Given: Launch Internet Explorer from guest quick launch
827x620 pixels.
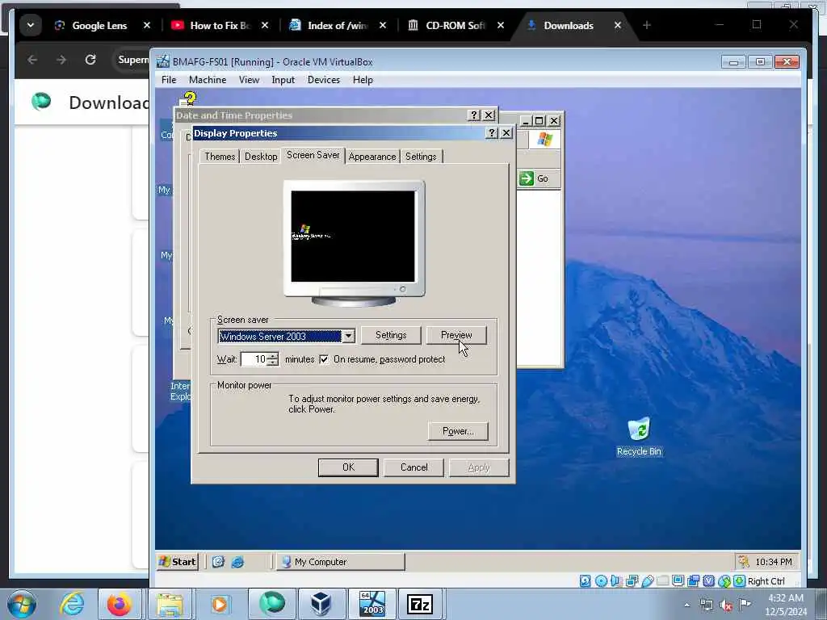Looking at the screenshot, I should [x=237, y=562].
